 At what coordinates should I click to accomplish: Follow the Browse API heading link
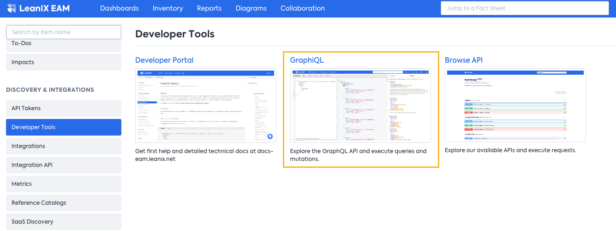[x=464, y=60]
